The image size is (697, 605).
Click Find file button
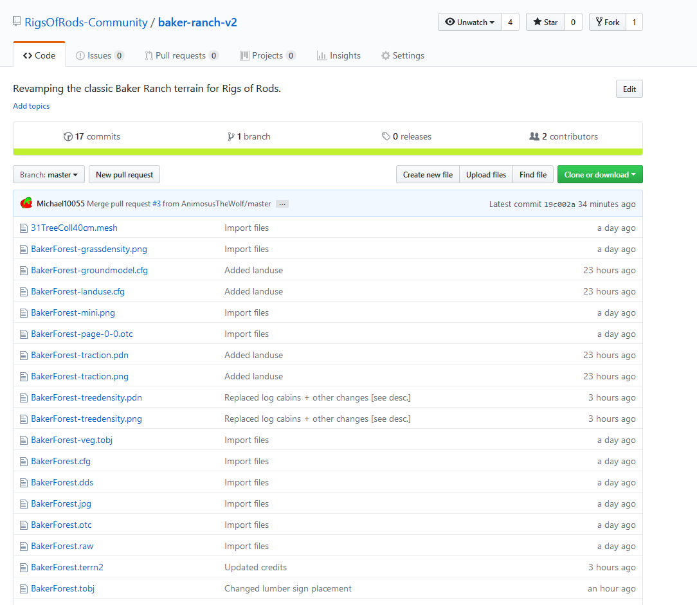[533, 175]
